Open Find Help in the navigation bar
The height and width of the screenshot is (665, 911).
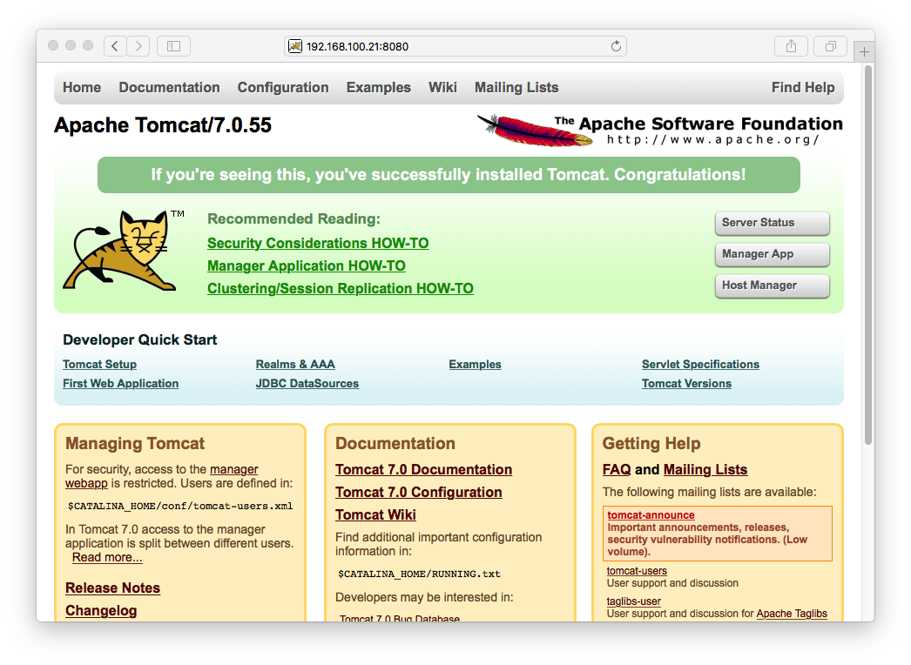point(803,87)
